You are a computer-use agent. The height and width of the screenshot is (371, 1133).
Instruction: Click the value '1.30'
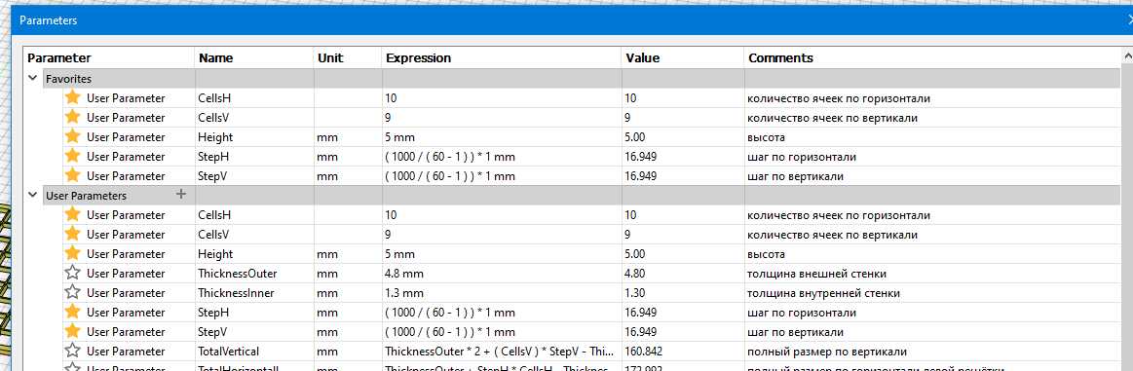pyautogui.click(x=635, y=293)
